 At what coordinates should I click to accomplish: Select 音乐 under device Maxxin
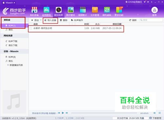[9, 61]
